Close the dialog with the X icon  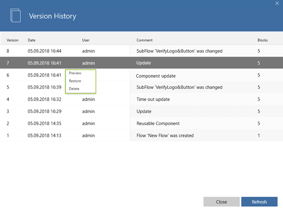(x=277, y=3)
